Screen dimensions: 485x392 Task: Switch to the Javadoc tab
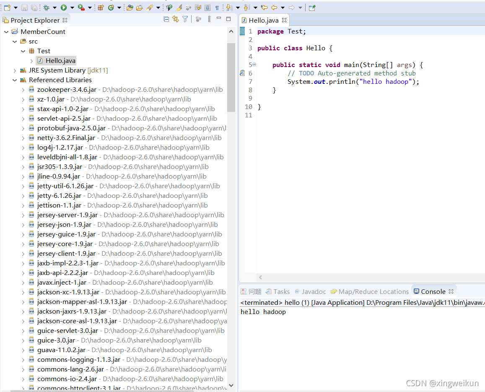point(310,291)
